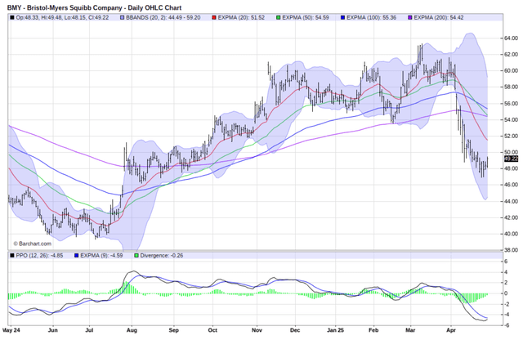Click the black OHLC legend color swatch

12,18
